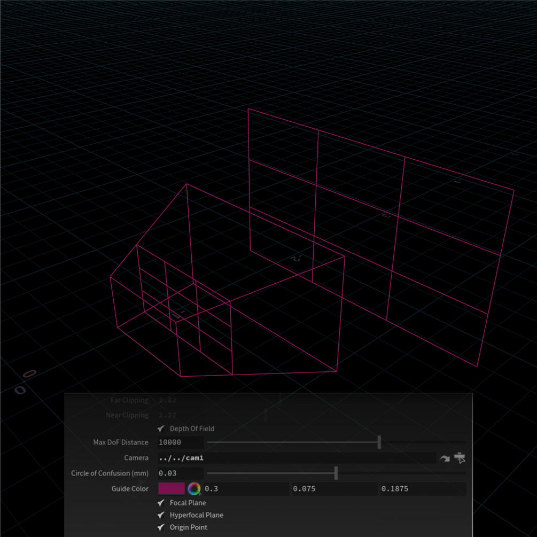537x537 pixels.
Task: Click the Camera path field ../../cam1
Action: [297, 458]
